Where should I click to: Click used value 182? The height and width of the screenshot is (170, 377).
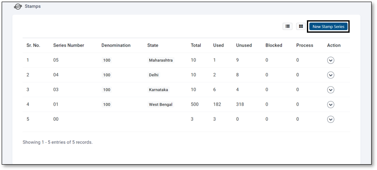(217, 104)
